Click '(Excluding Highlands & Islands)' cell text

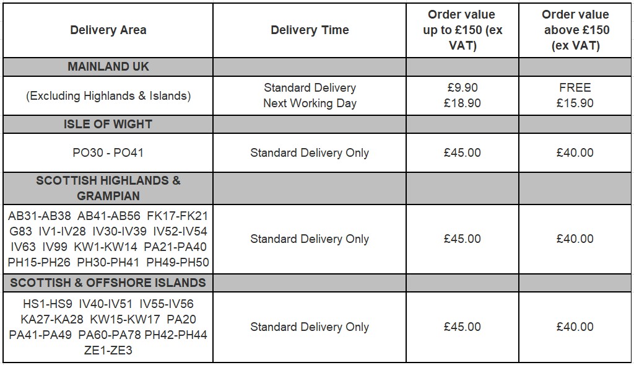[x=108, y=95]
